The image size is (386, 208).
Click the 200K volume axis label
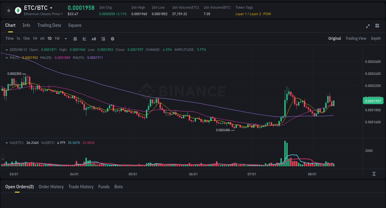click(369, 151)
